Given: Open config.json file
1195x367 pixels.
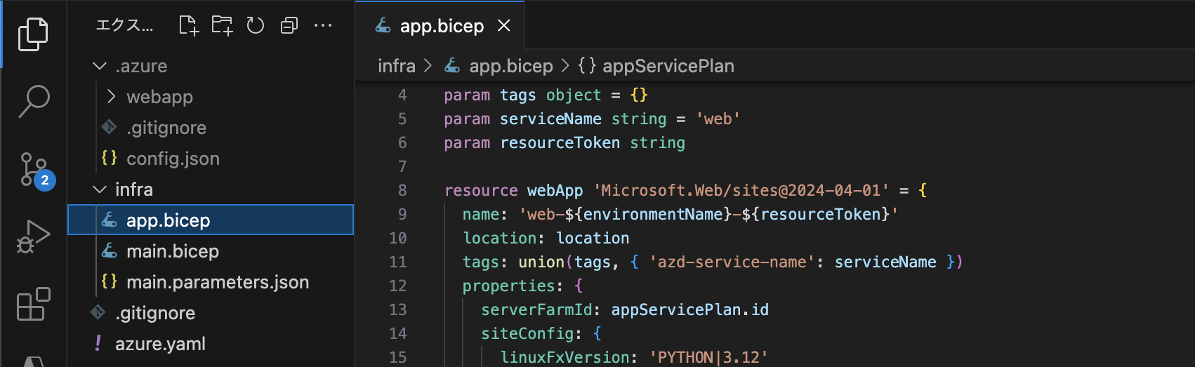Looking at the screenshot, I should click(211, 159).
